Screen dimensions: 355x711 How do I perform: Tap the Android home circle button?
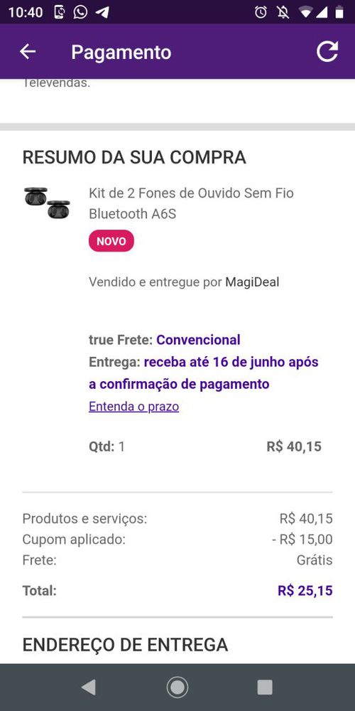(177, 688)
